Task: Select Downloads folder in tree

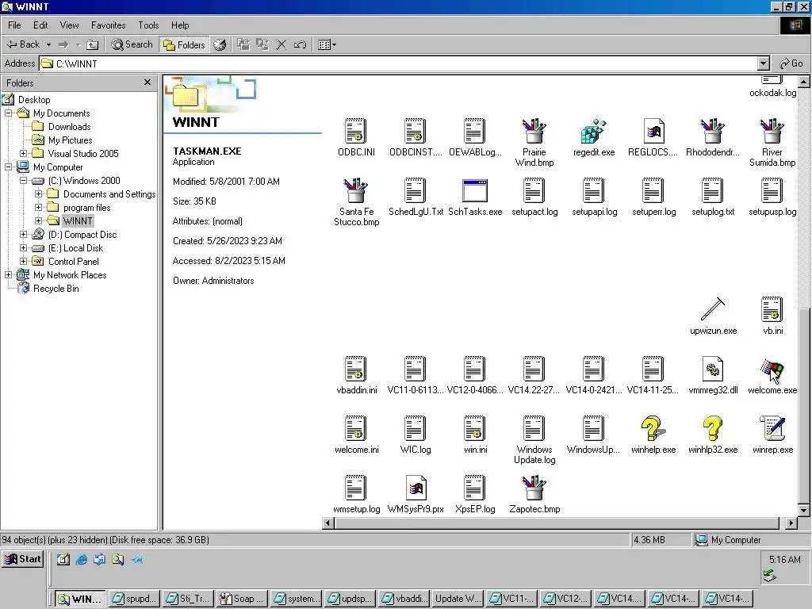Action: point(70,126)
